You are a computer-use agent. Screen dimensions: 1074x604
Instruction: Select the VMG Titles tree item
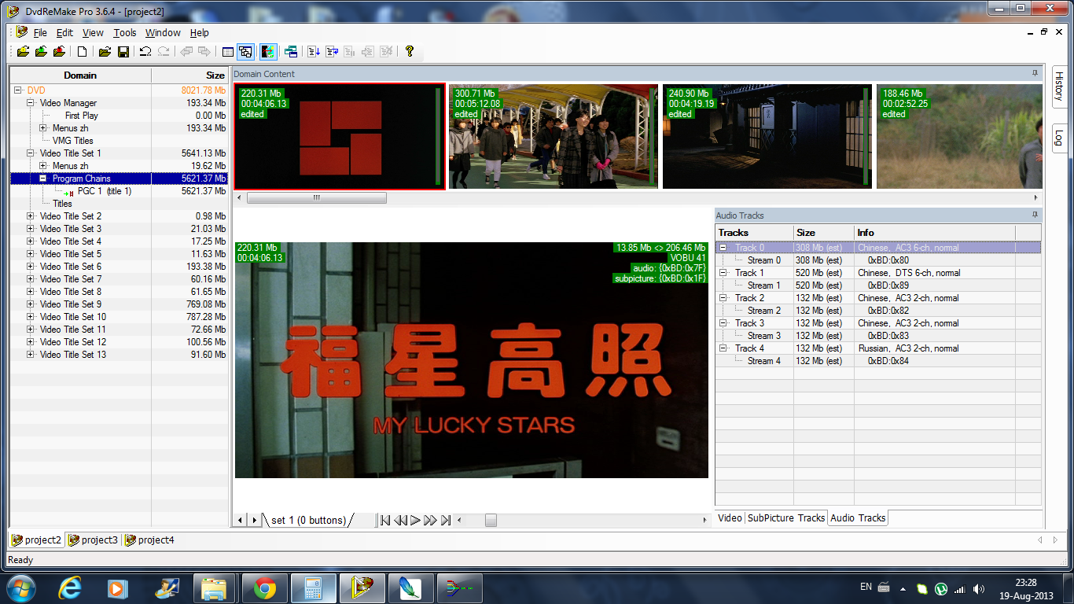coord(73,141)
